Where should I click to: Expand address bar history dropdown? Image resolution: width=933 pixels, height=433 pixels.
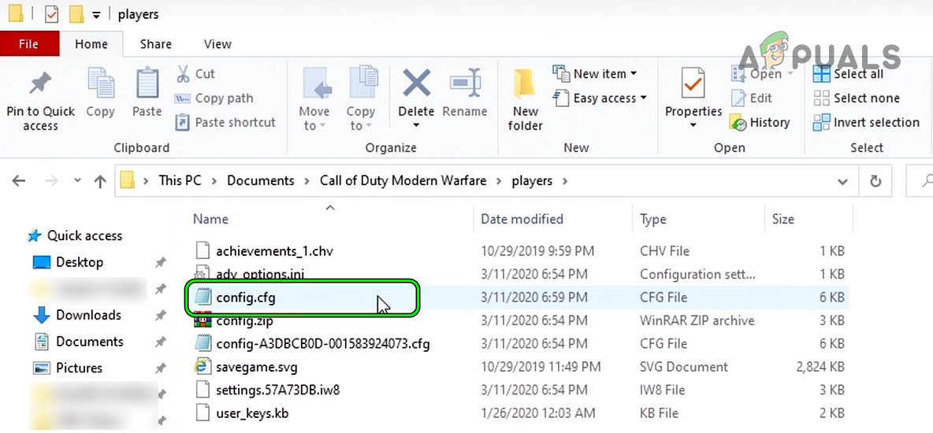[842, 181]
